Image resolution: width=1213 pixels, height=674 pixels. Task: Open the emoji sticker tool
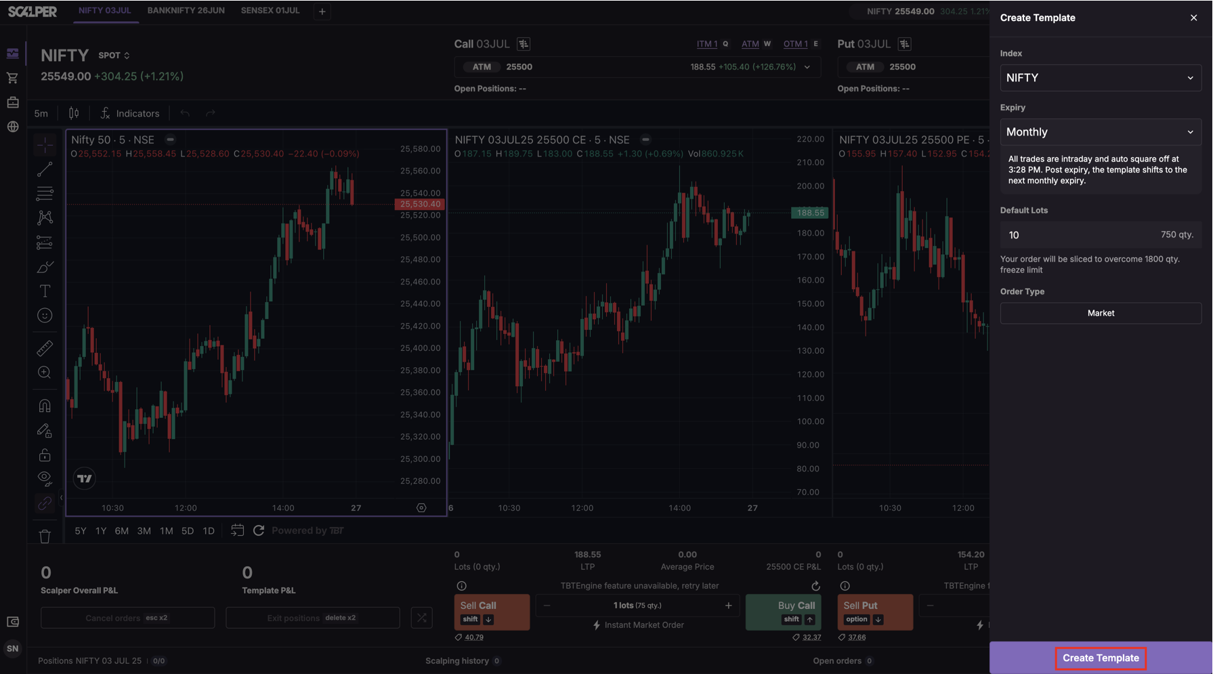click(x=45, y=316)
